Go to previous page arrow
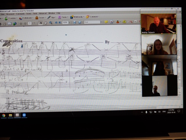Screen dimensions: 186x140 [x=21, y=23]
